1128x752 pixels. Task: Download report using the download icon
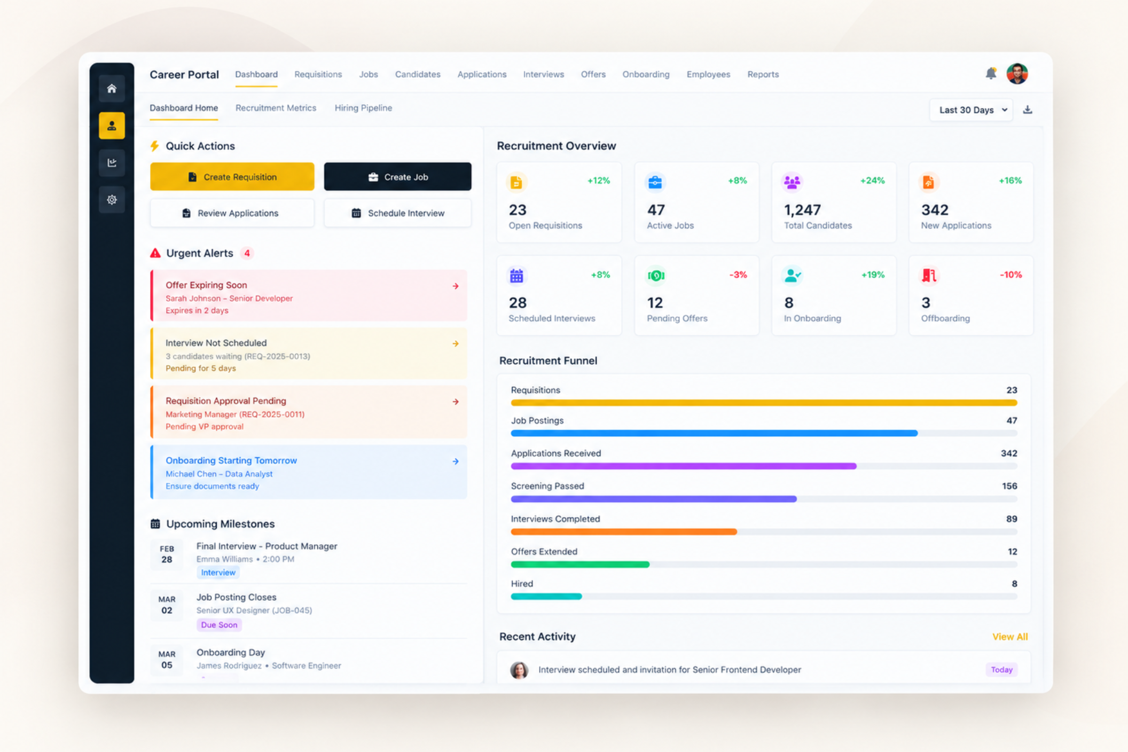1028,110
